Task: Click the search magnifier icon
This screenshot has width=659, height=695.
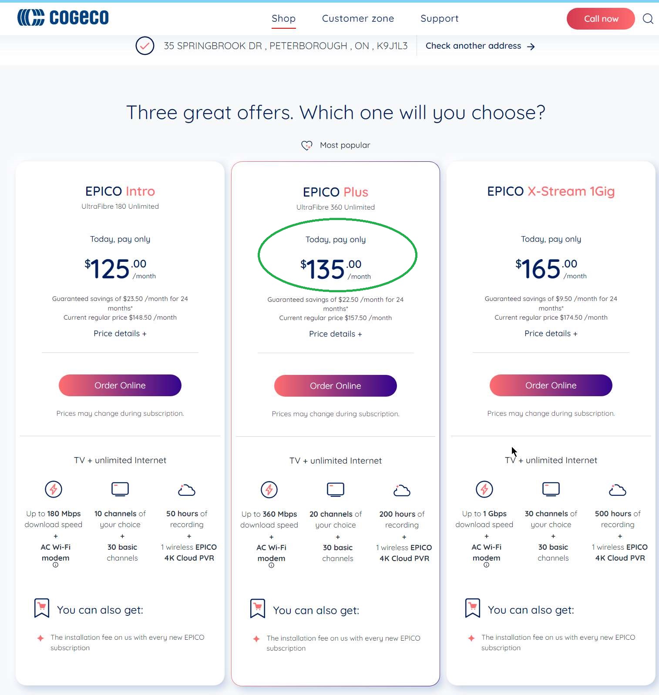Action: 648,19
